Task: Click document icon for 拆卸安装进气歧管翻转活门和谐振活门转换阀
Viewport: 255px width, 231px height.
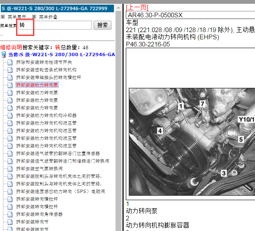Action: point(10,161)
